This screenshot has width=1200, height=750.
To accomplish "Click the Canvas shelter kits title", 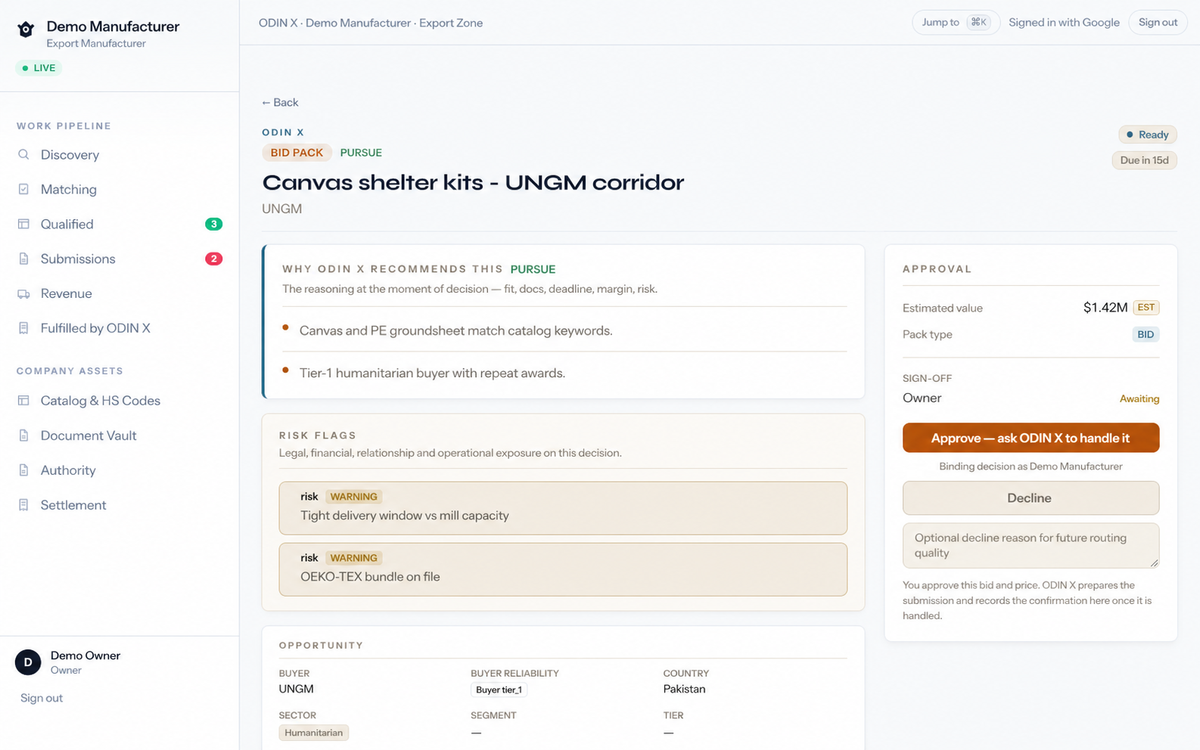I will tap(473, 182).
